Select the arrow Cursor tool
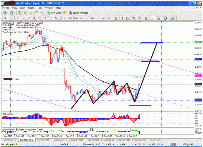 point(5,18)
